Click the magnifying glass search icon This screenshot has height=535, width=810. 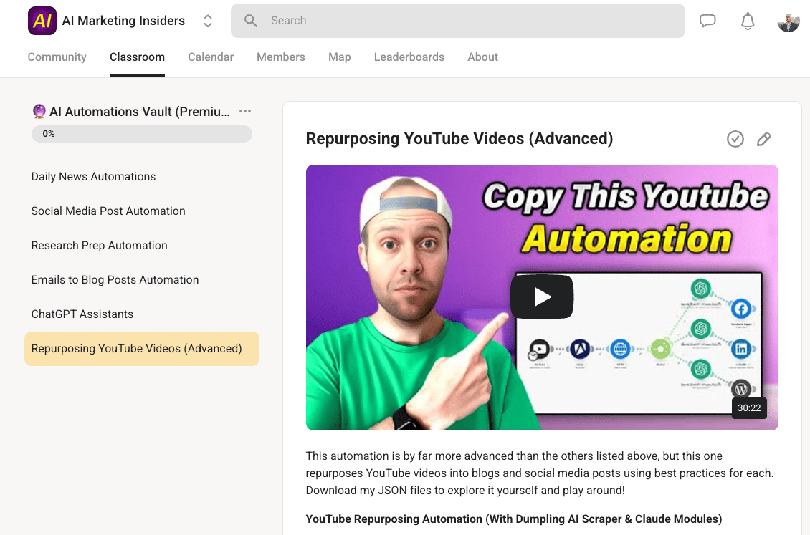click(x=251, y=21)
